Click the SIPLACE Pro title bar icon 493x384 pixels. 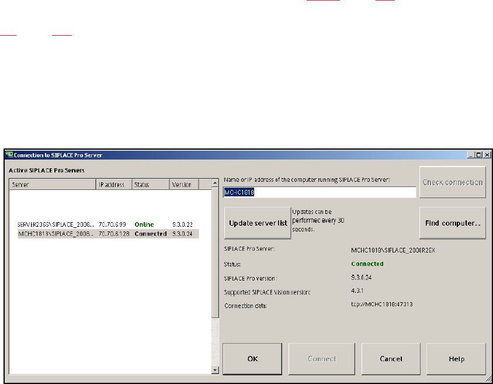[9, 154]
